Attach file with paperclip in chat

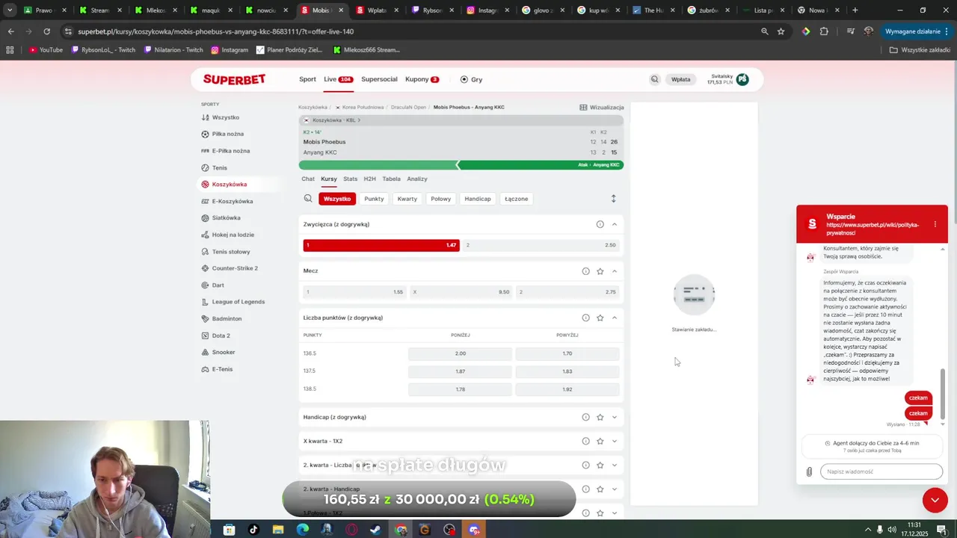(809, 471)
